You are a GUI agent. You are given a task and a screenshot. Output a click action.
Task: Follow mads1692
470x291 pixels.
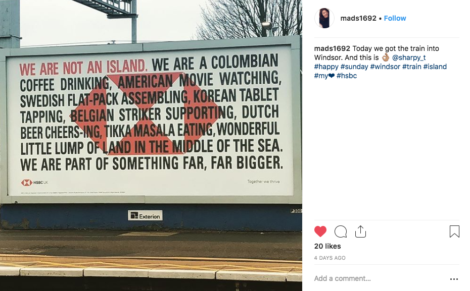click(x=395, y=18)
